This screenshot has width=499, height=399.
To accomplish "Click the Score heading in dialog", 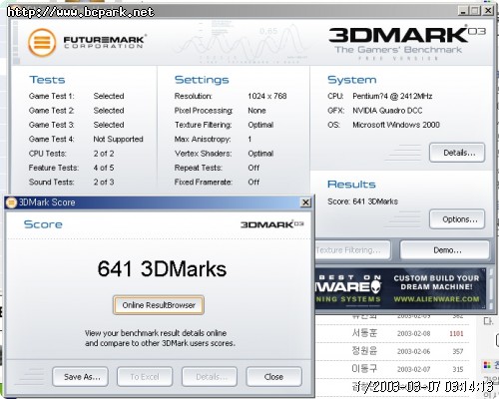I will [43, 224].
